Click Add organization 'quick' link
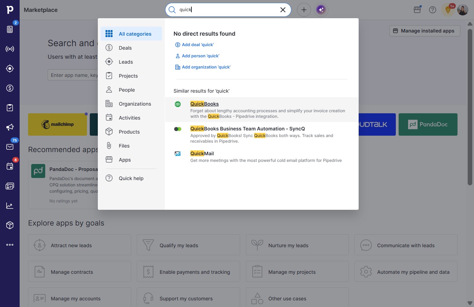The width and height of the screenshot is (474, 307). pos(203,67)
